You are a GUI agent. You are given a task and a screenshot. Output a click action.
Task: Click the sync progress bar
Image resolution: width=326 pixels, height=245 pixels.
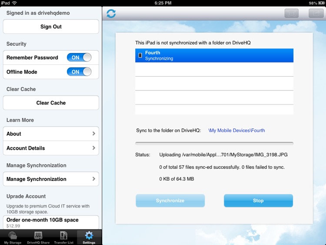tap(214, 143)
